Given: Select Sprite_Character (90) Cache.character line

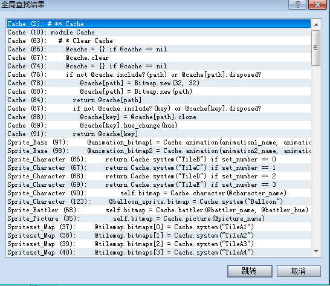Looking at the screenshot, I should point(158,193).
